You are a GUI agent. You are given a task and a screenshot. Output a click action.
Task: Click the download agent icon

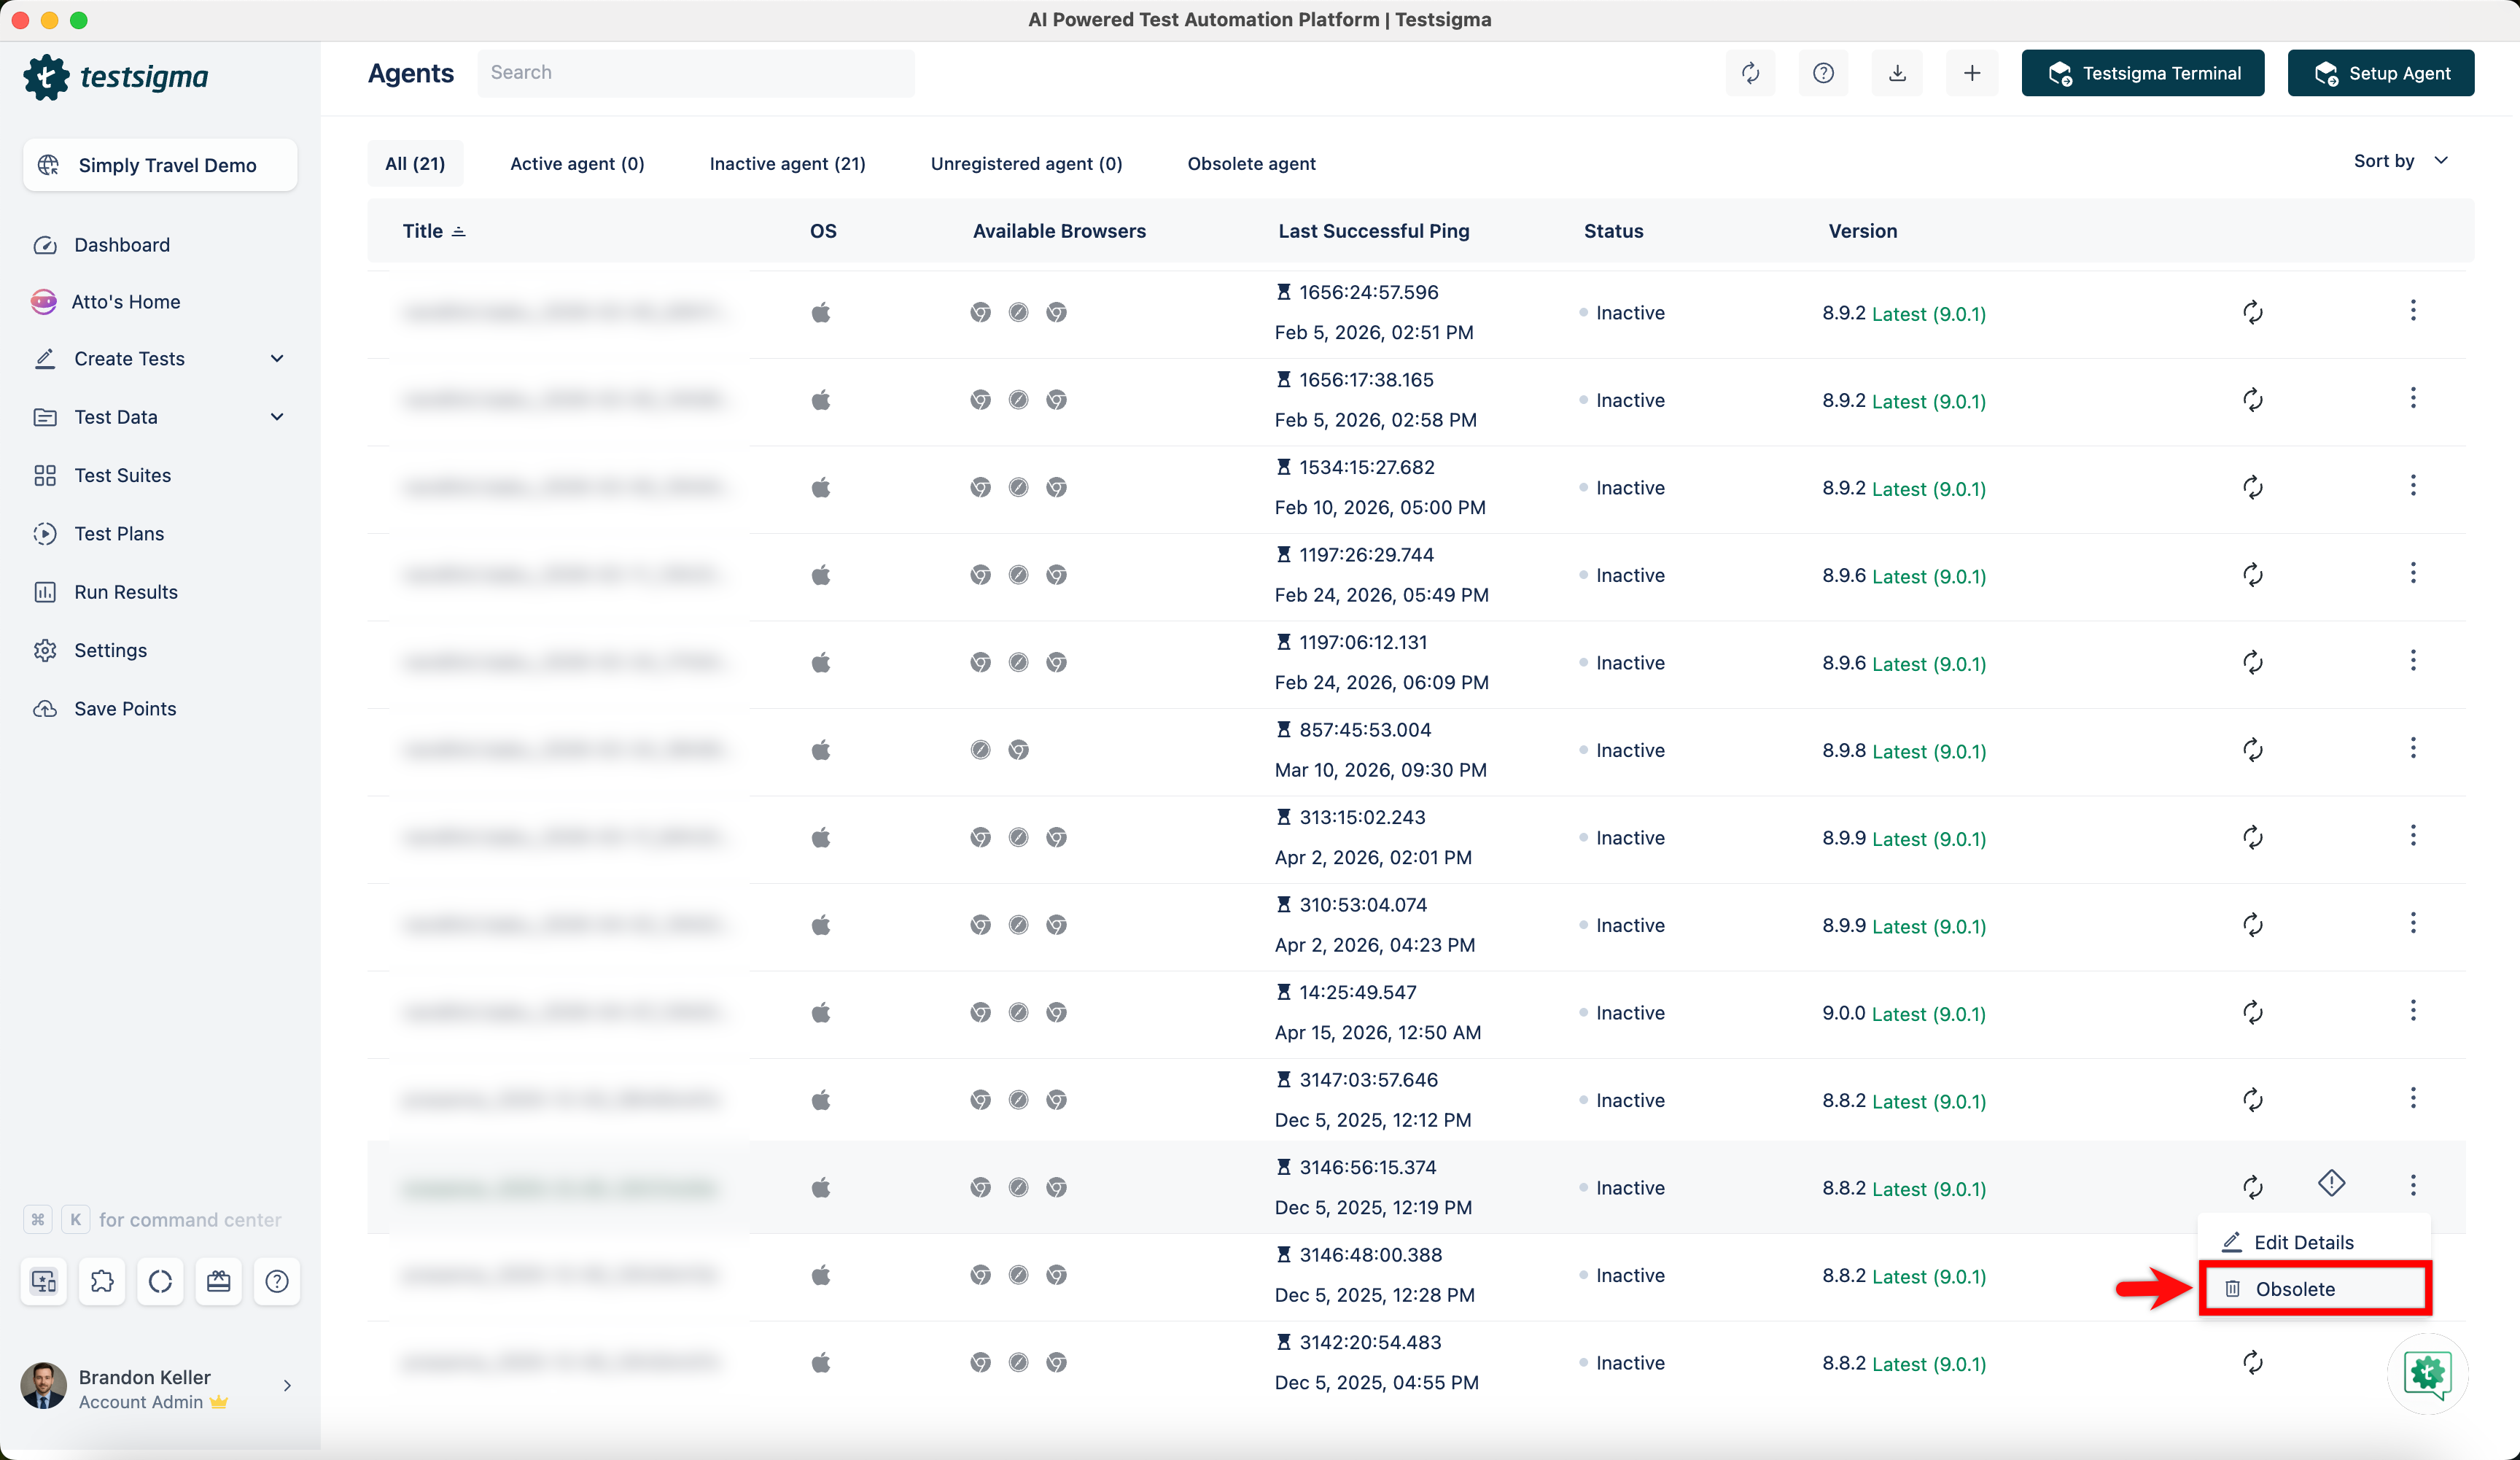[x=1897, y=73]
